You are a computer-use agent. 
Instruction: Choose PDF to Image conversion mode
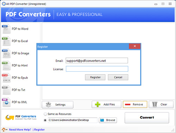point(20,53)
